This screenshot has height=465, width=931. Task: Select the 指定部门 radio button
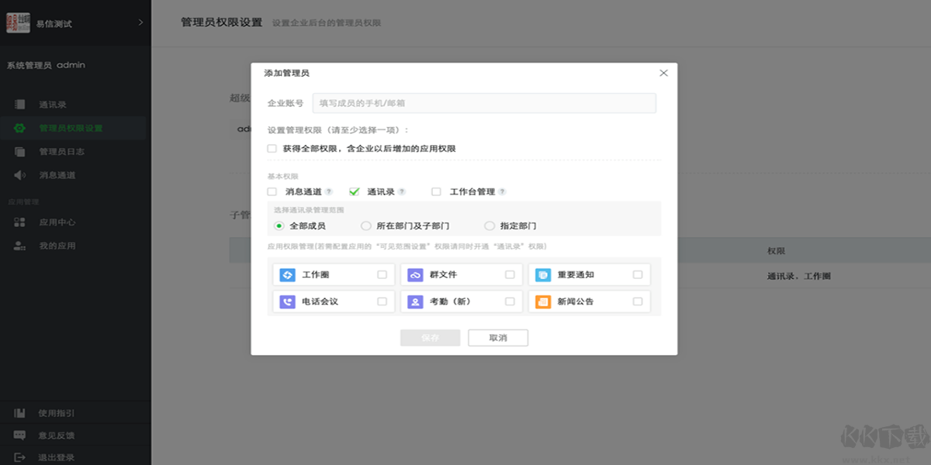(490, 226)
